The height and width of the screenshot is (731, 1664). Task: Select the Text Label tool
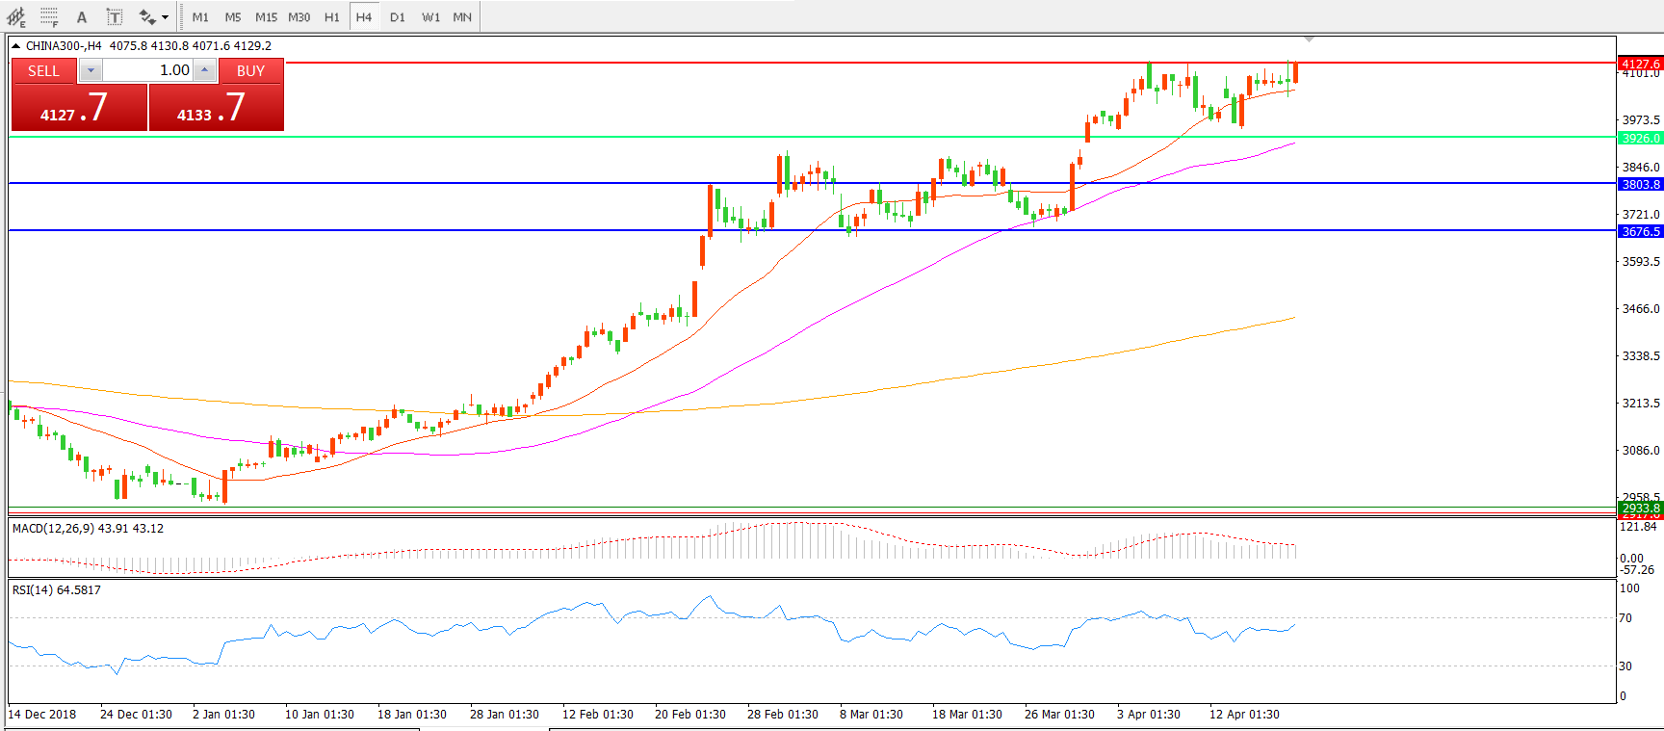click(x=114, y=16)
